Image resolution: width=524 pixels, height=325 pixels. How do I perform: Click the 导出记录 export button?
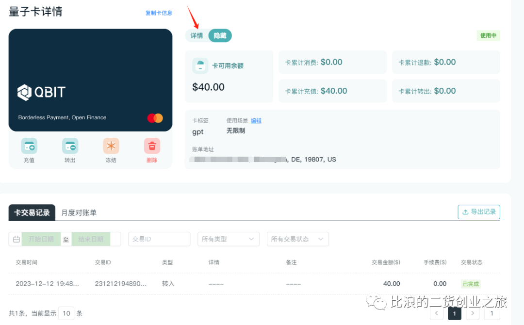click(479, 212)
